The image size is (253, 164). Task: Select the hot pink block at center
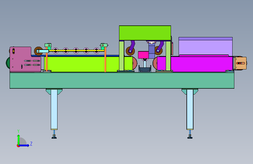pos(143,55)
